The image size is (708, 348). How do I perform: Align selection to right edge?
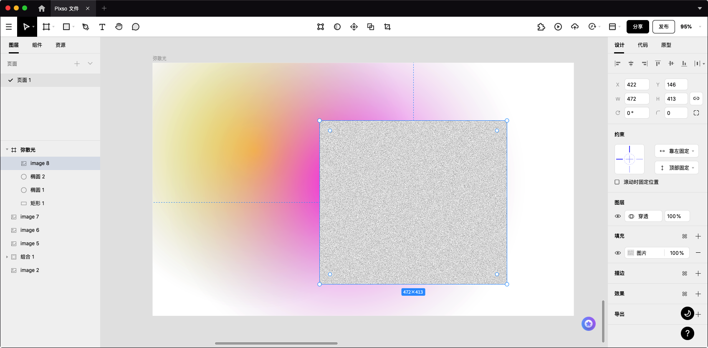click(645, 64)
